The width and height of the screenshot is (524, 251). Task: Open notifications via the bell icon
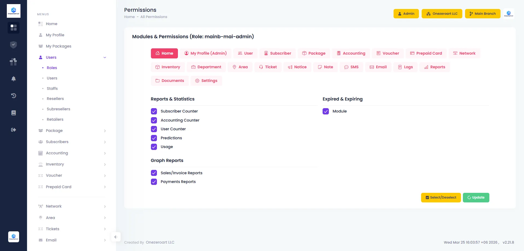tap(13, 79)
